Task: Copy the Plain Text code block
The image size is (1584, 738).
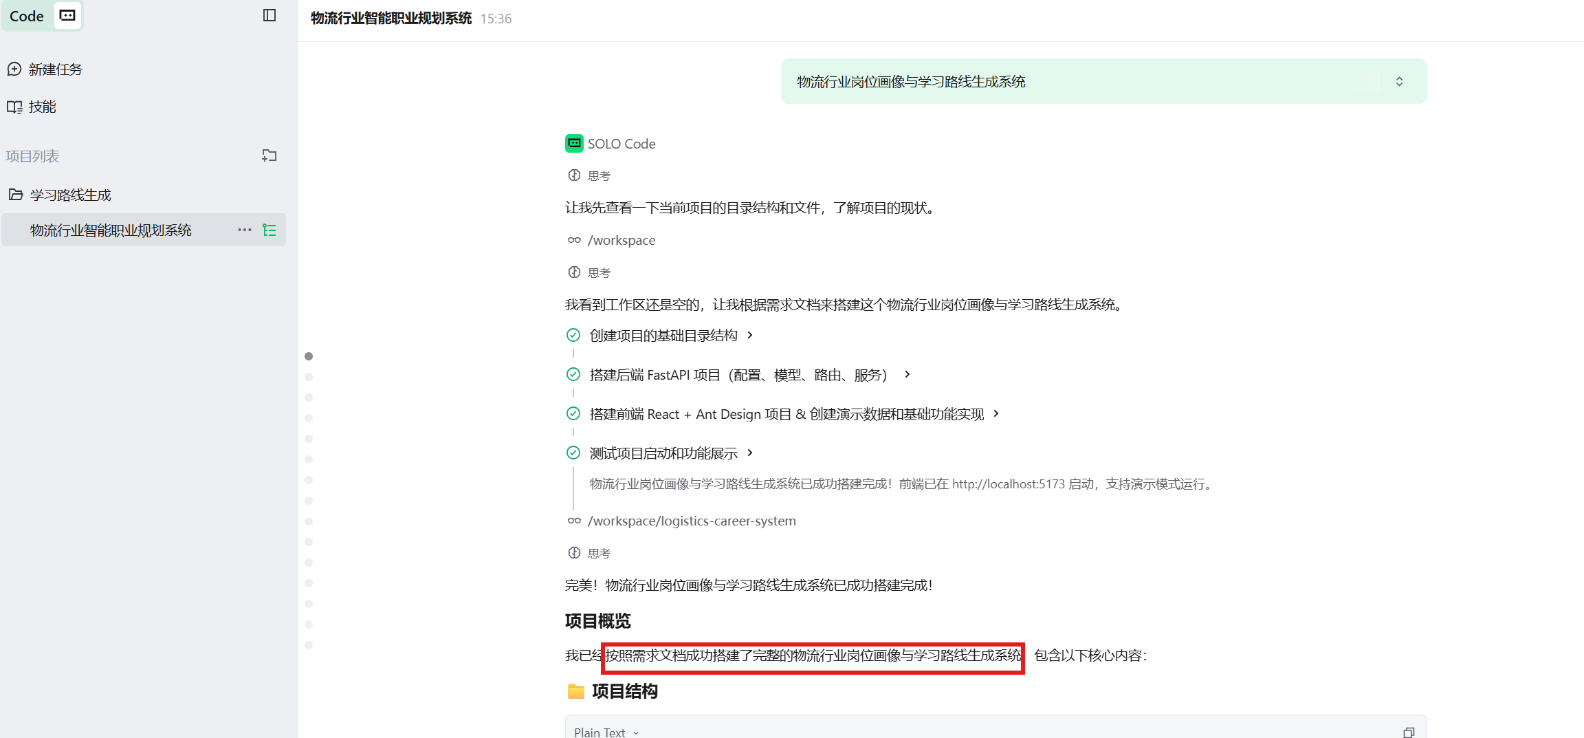Action: click(x=1408, y=732)
